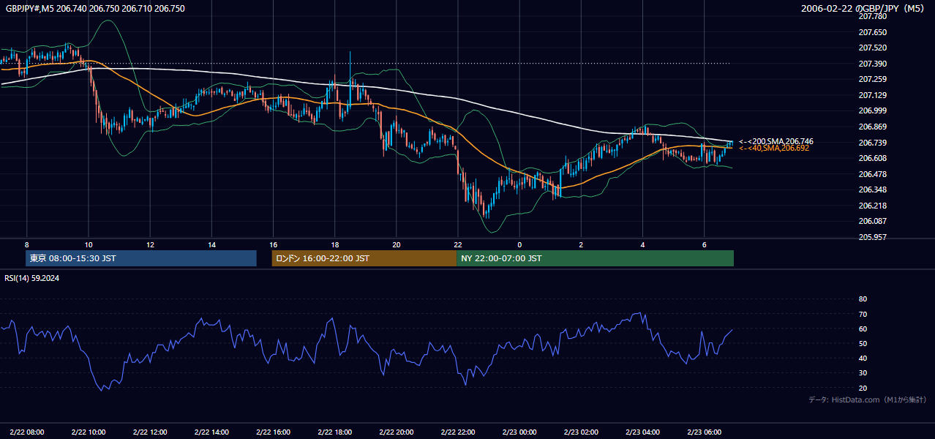Click the hour 14 tick under the price chart
The width and height of the screenshot is (935, 439).
211,244
